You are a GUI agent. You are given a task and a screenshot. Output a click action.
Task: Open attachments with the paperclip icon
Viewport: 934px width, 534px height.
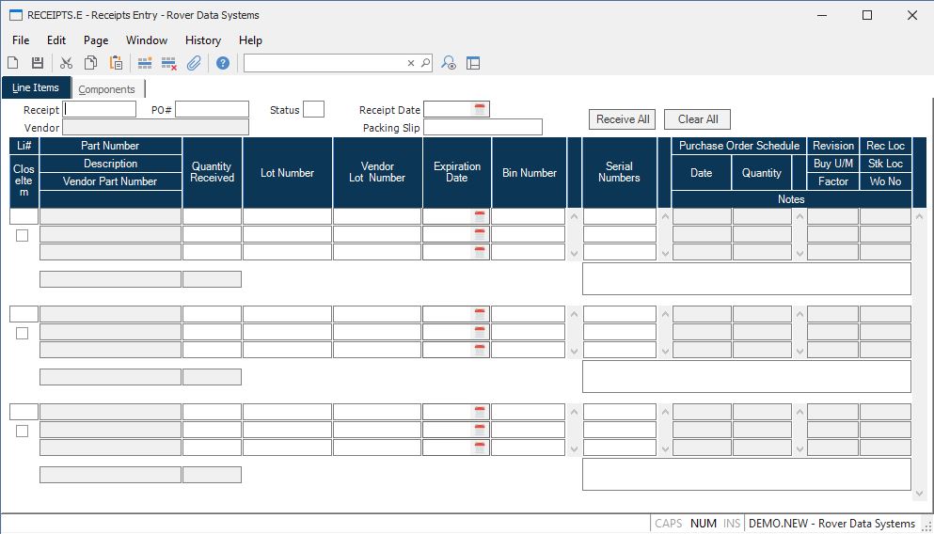point(194,63)
